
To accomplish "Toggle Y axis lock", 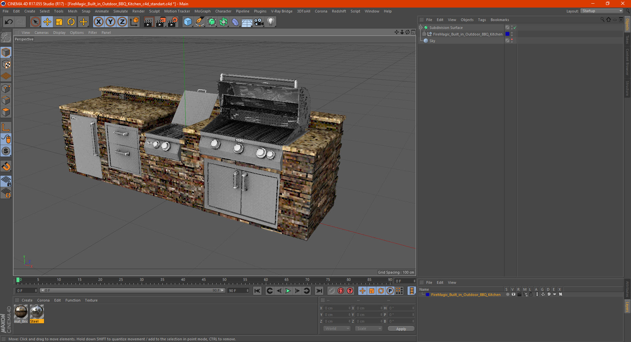I will tap(110, 22).
